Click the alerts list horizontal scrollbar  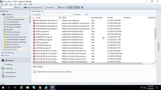pyautogui.click(x=88, y=63)
